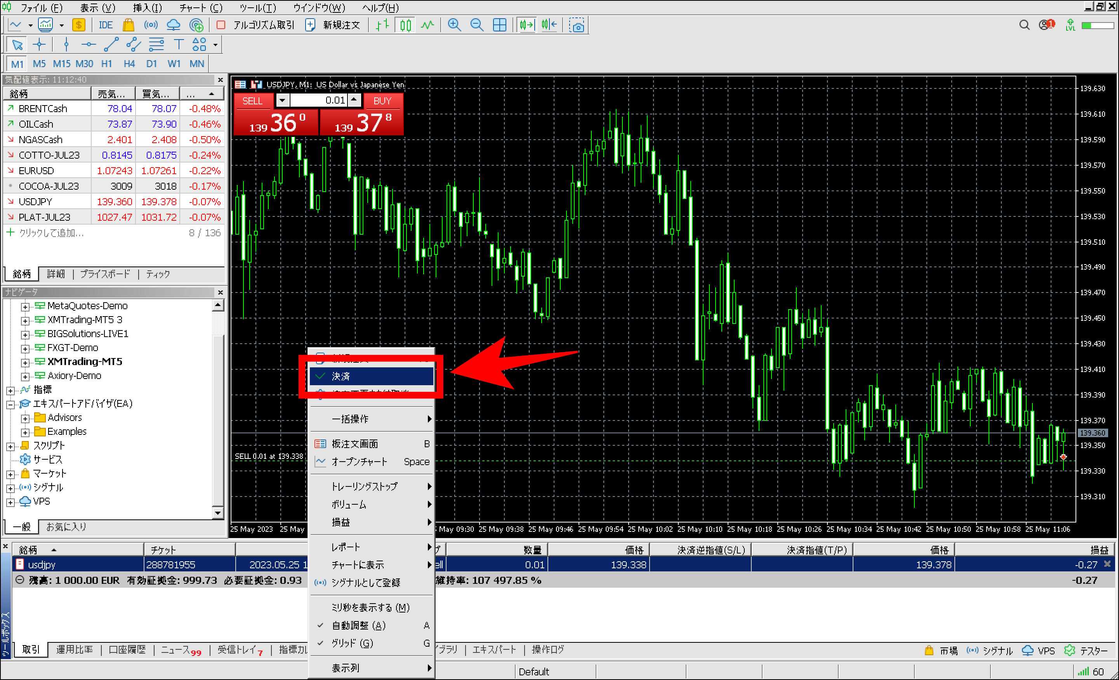Switch to the 口座履歴 tab
1119x680 pixels.
[127, 650]
